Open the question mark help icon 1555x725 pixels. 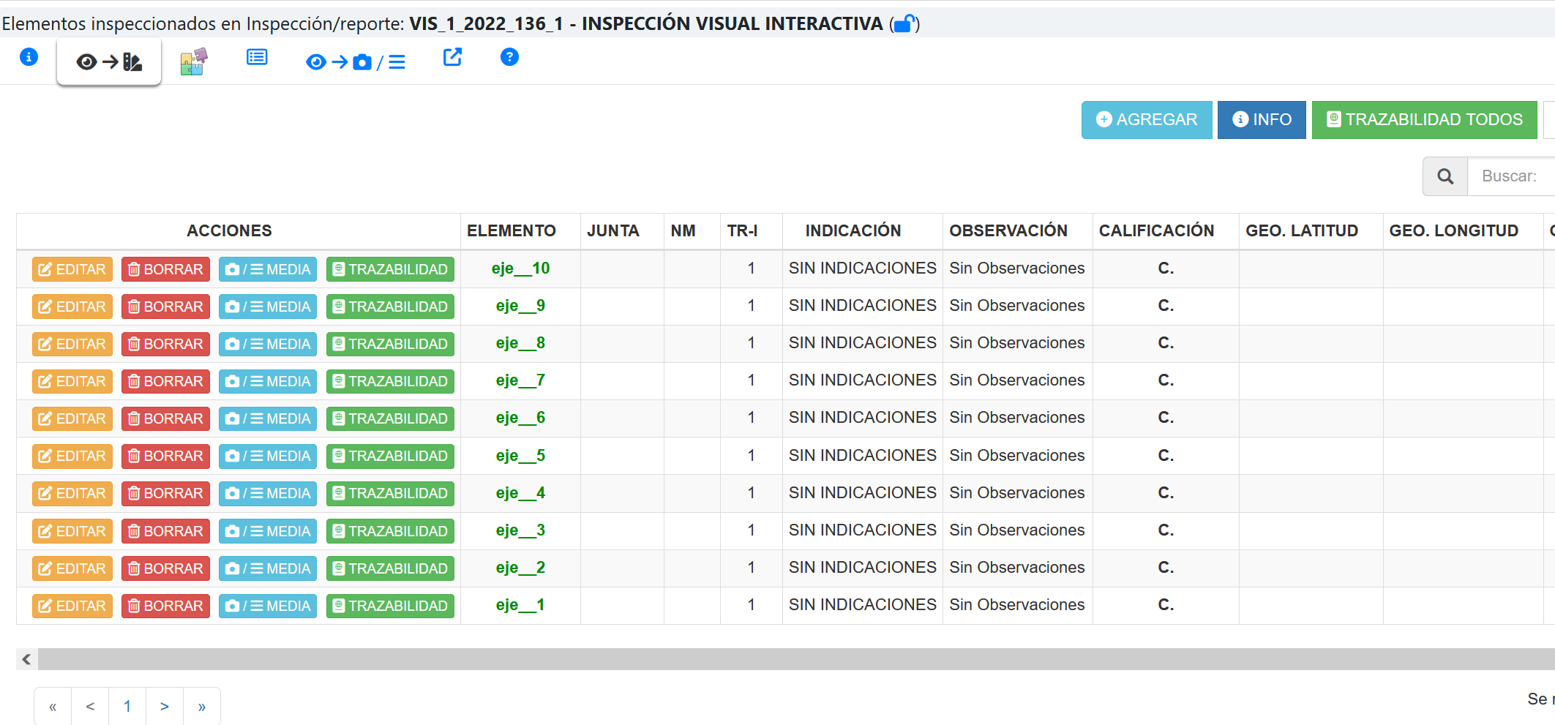509,57
